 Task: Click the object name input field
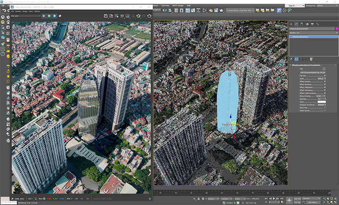click(x=311, y=28)
